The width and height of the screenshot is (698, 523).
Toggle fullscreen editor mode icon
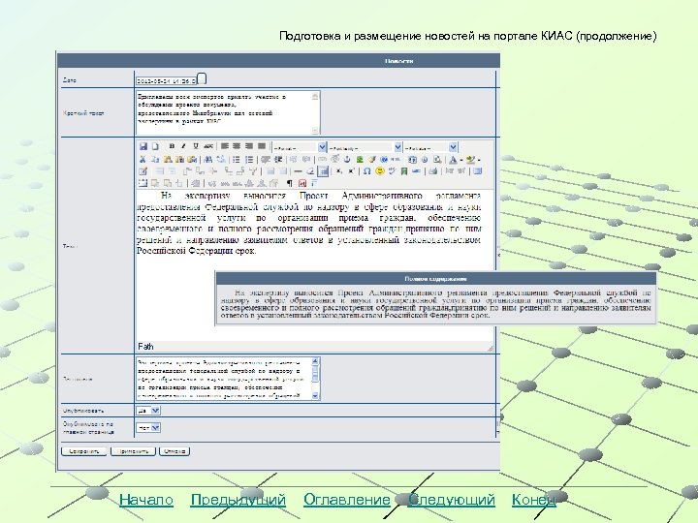point(478,171)
